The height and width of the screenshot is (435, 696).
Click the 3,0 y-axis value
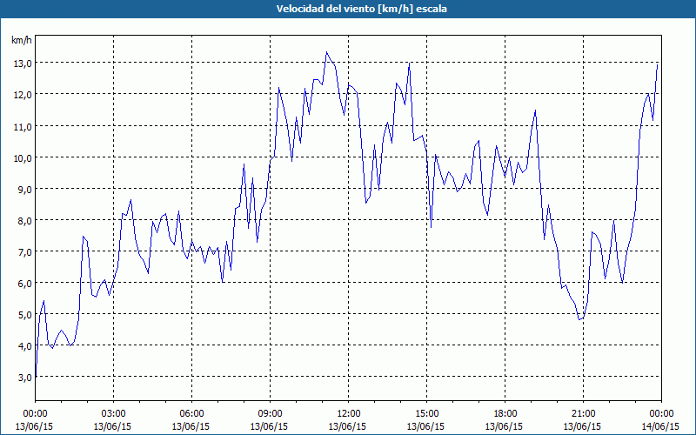(x=23, y=378)
